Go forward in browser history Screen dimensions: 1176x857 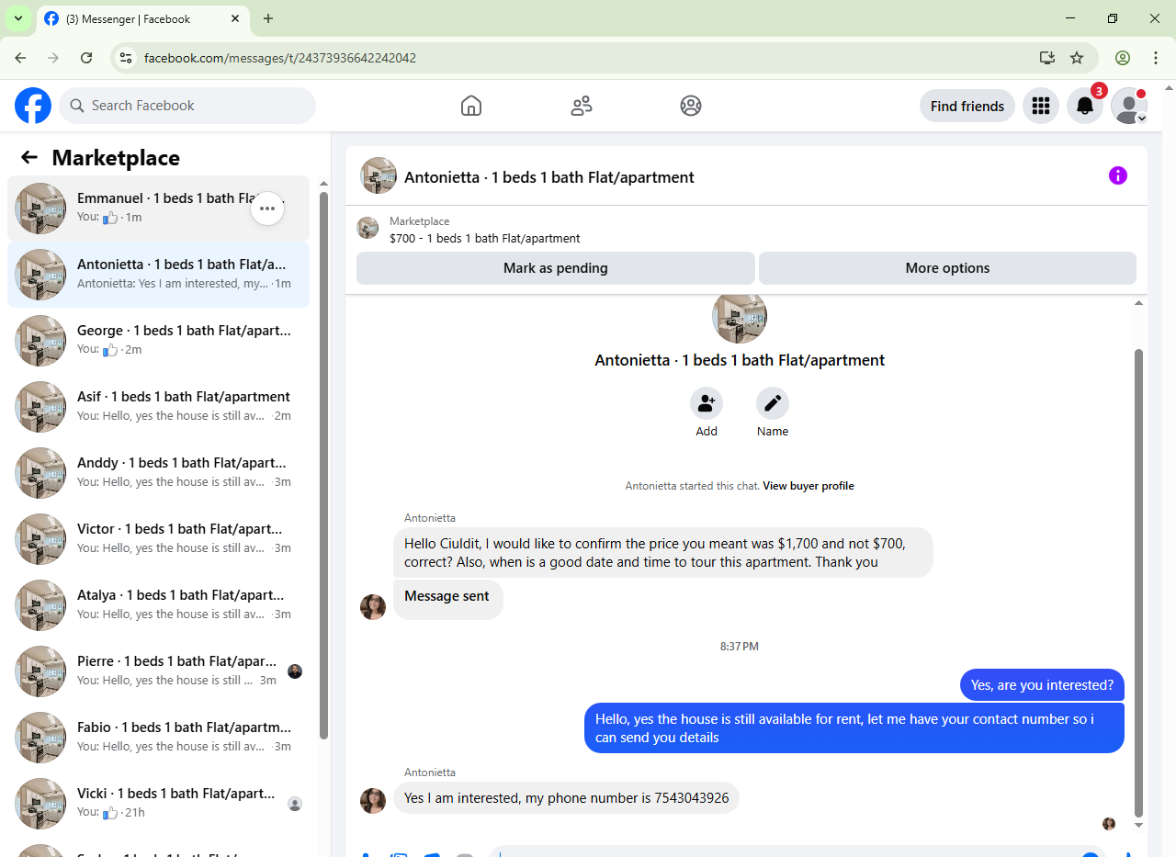pos(53,58)
